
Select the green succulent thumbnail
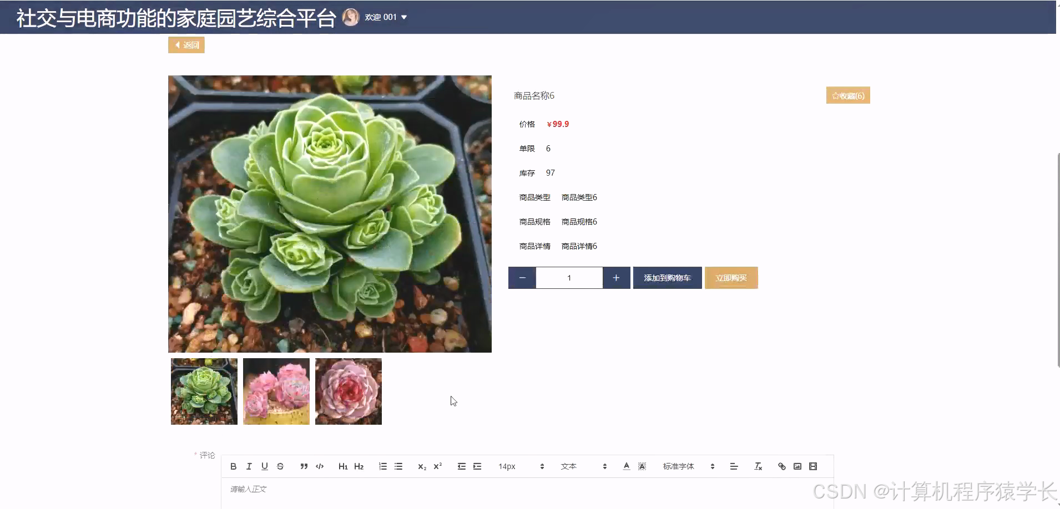coord(204,391)
